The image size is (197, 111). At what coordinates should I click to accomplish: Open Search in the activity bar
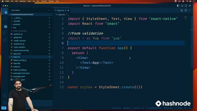point(5,18)
